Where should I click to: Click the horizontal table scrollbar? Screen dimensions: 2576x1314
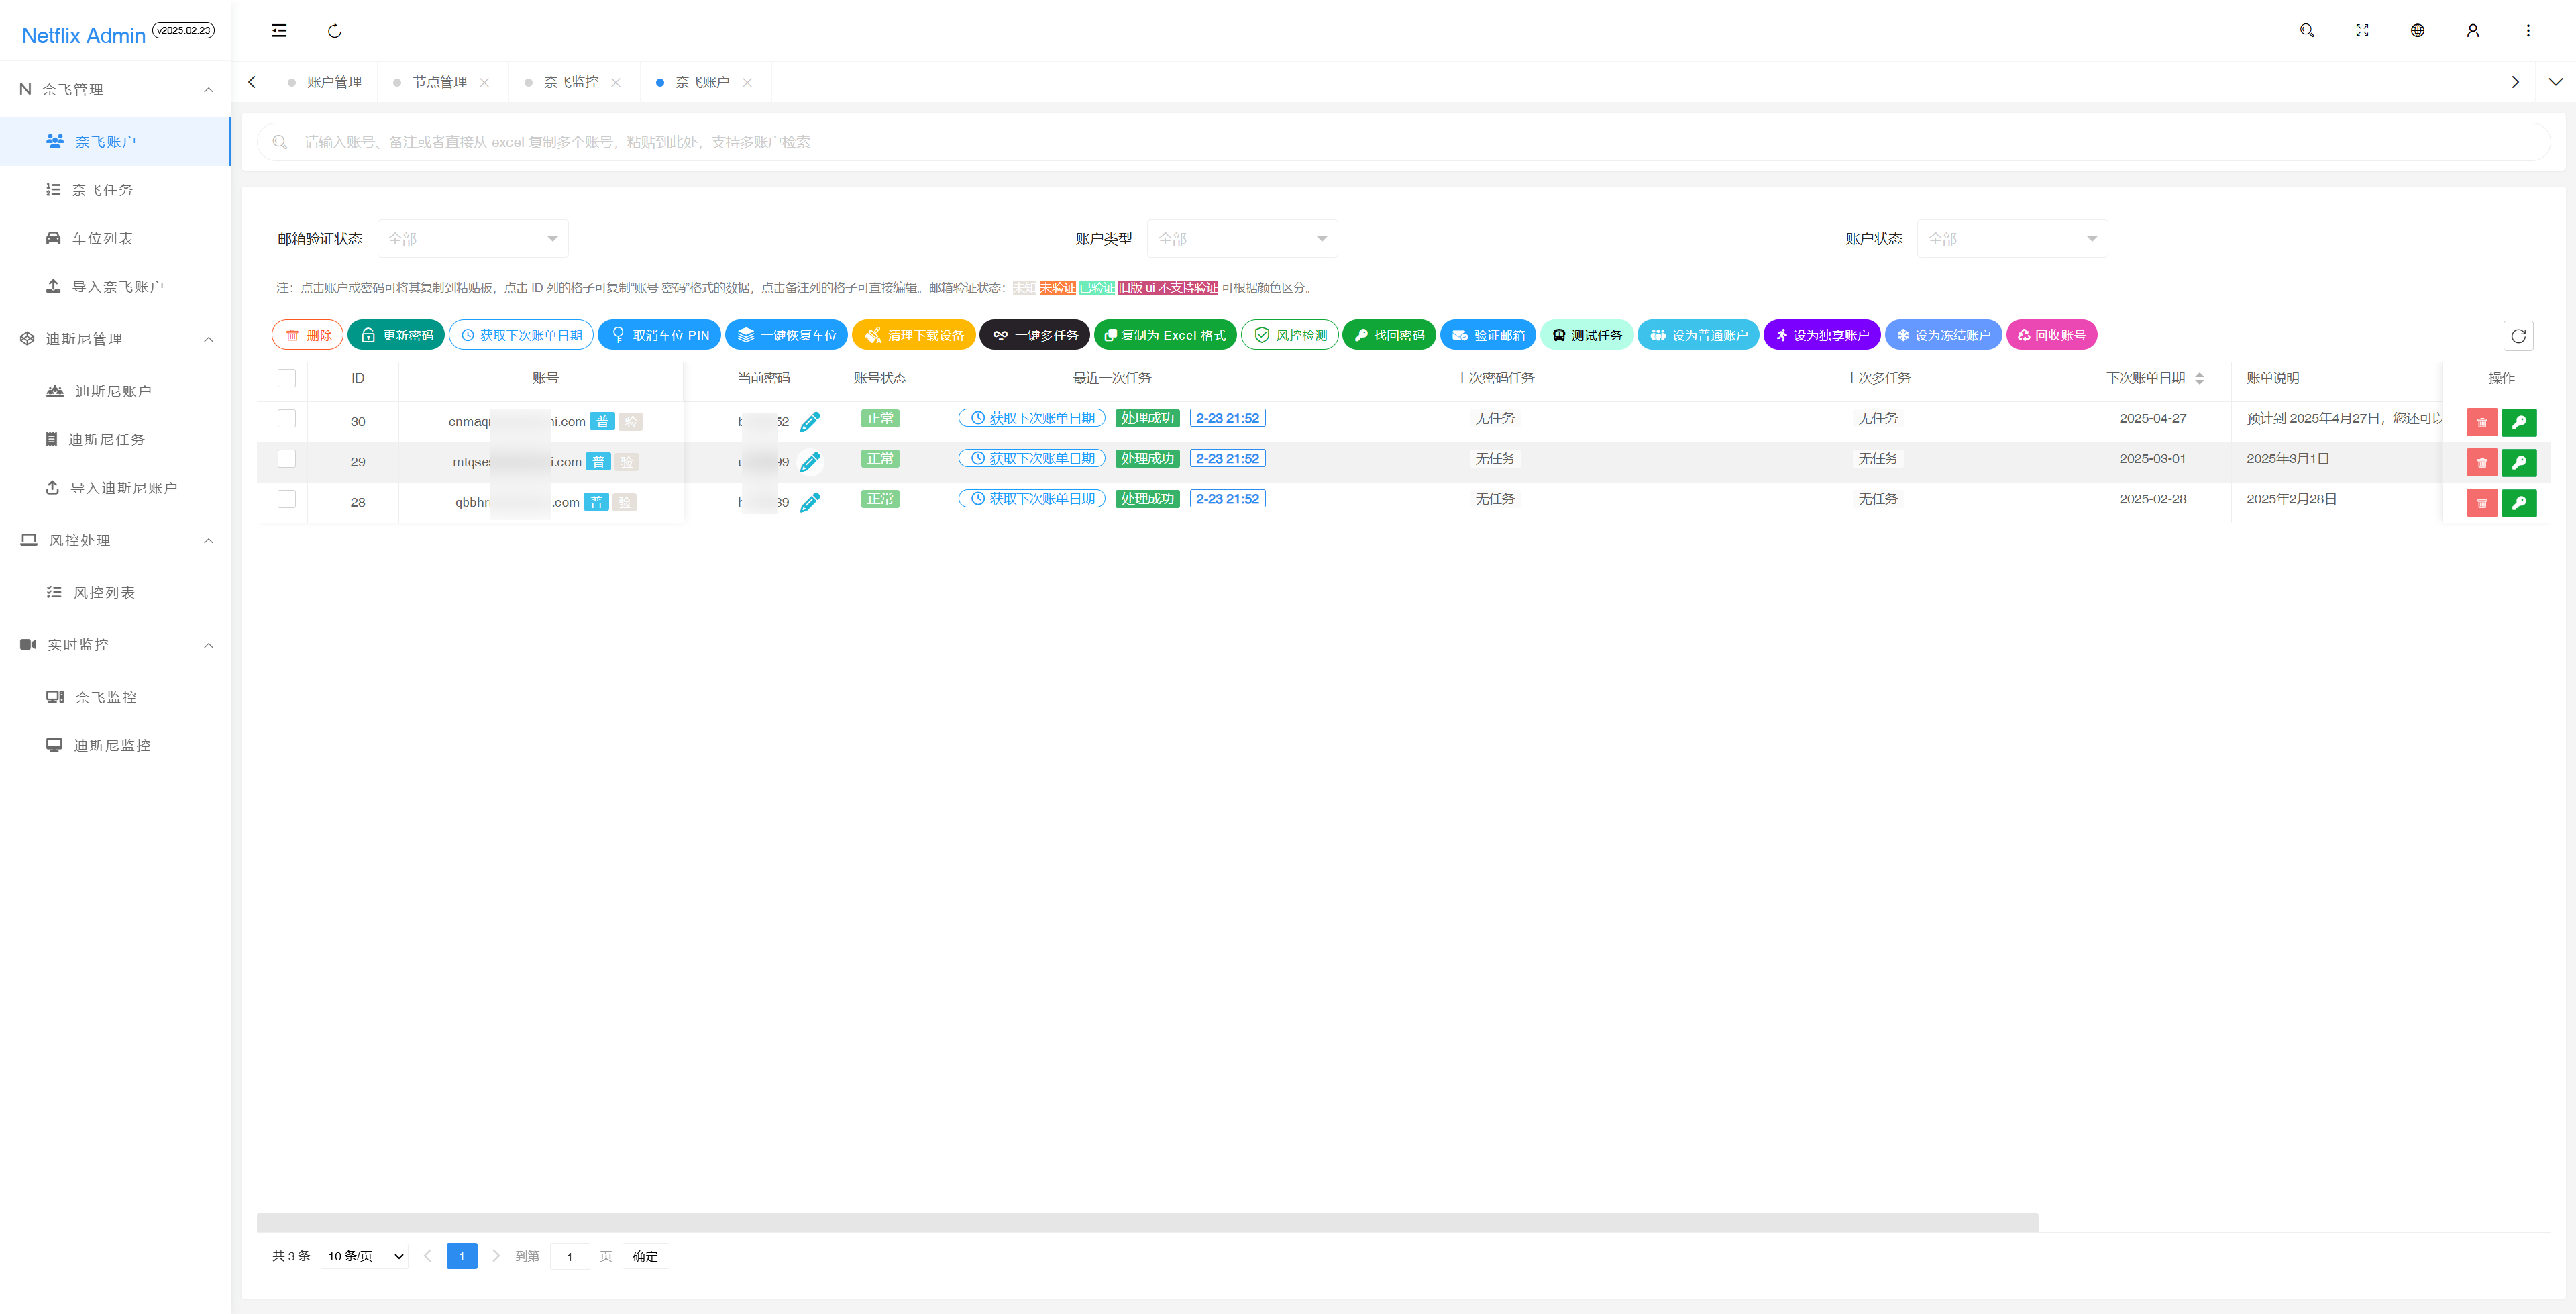coord(1147,1222)
